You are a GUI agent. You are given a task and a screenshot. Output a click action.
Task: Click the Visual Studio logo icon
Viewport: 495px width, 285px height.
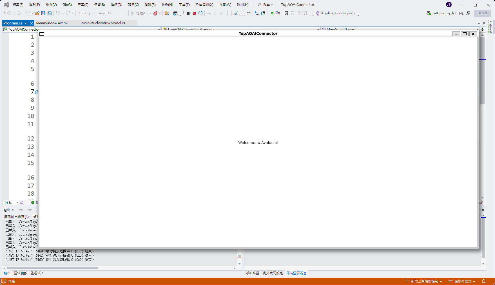tap(6, 5)
